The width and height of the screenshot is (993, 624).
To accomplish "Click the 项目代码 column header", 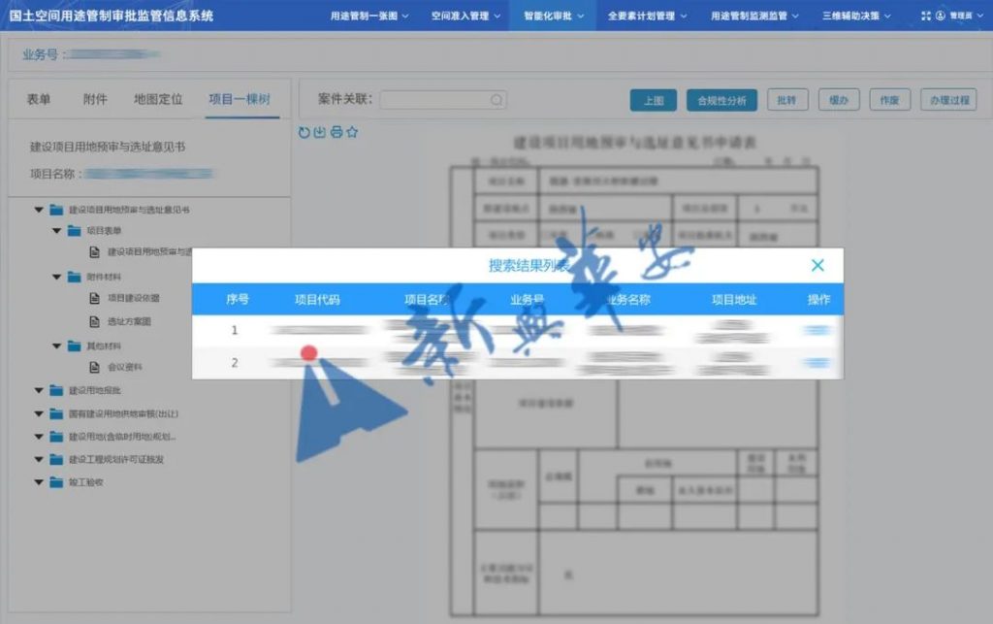I will click(x=317, y=299).
